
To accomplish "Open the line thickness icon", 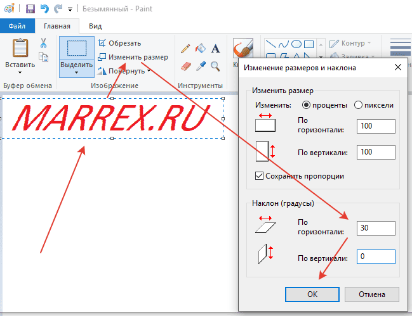I will point(400,47).
